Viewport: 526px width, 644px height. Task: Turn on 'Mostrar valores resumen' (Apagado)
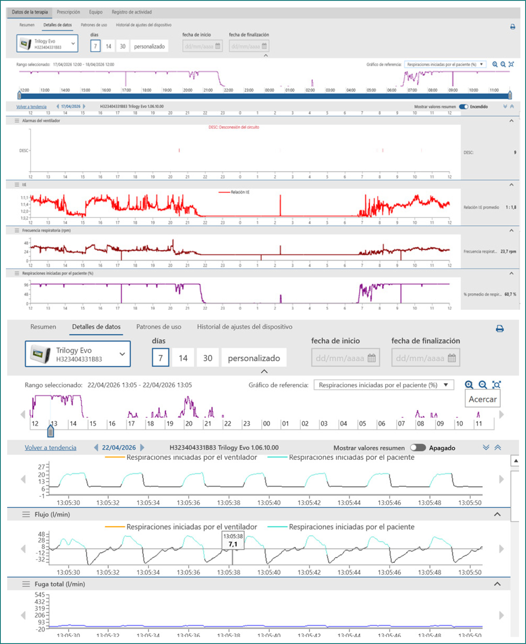tap(418, 448)
